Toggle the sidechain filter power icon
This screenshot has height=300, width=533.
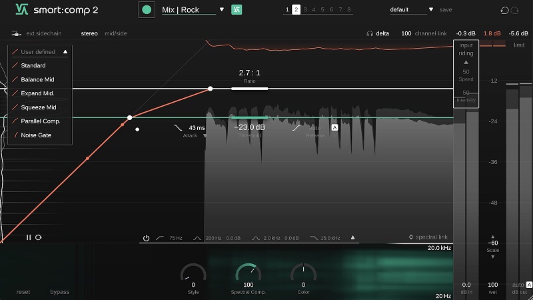(x=146, y=238)
